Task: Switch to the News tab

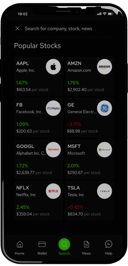Action: click(87, 248)
